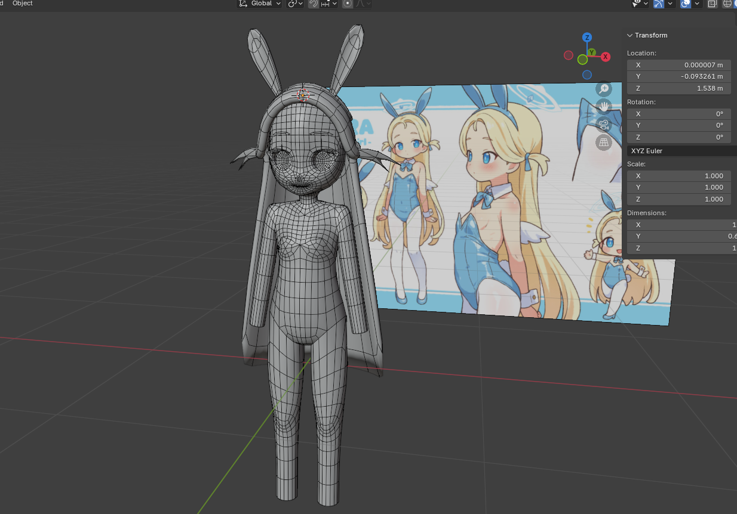Click the Location Z field
Image resolution: width=737 pixels, height=514 pixels.
point(679,88)
